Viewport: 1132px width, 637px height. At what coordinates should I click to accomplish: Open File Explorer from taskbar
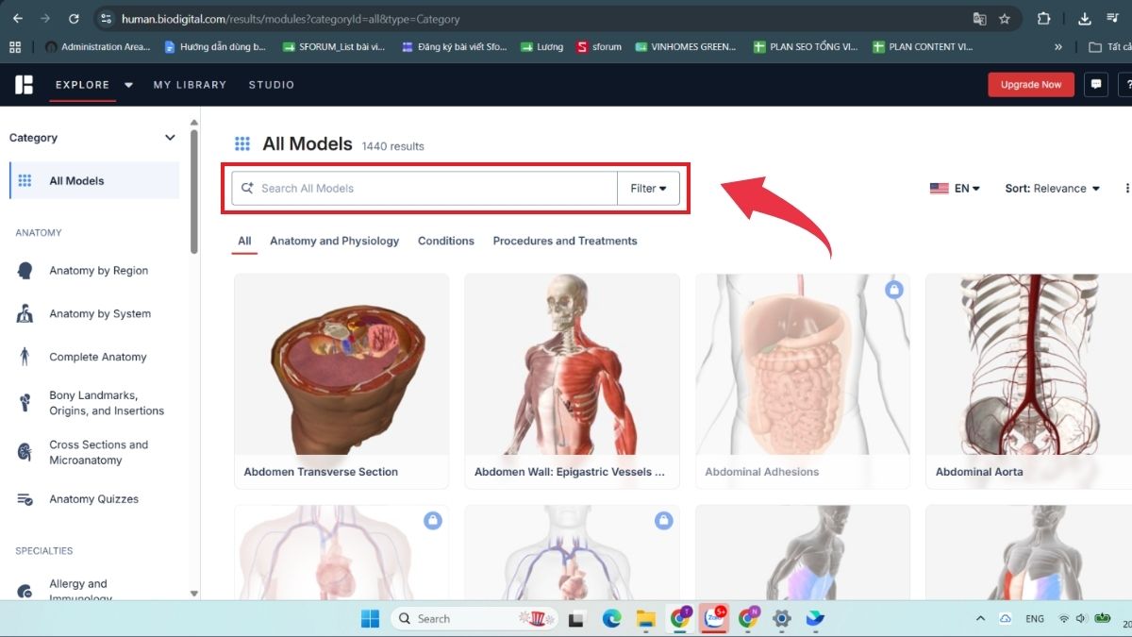point(645,618)
